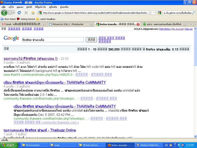This screenshot has height=148, width=197.
Task: Open the search engine selector dropdown
Action: click(160, 13)
